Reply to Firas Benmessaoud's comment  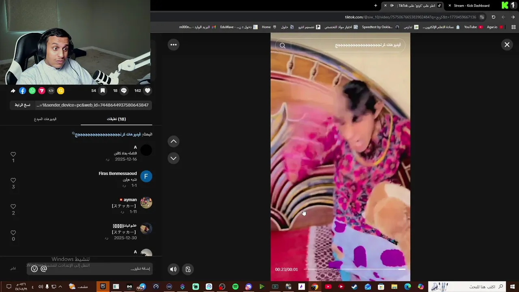[124, 185]
